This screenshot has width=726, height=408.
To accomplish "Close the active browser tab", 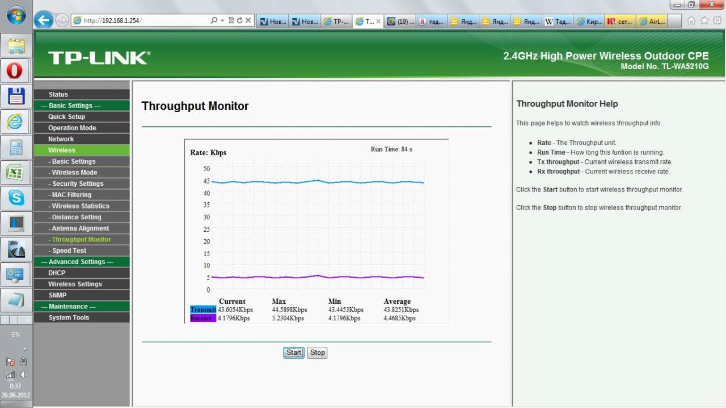I will tap(378, 22).
